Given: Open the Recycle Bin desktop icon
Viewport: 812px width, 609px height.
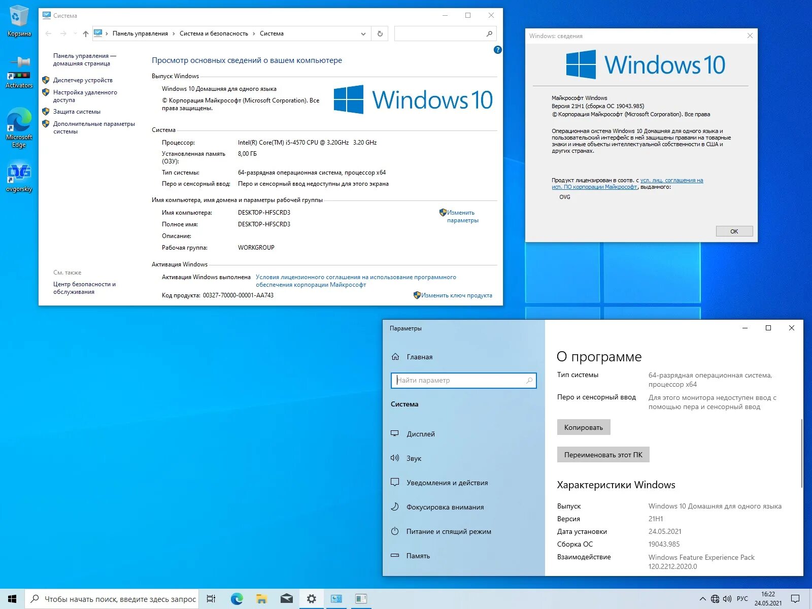Looking at the screenshot, I should (19, 21).
